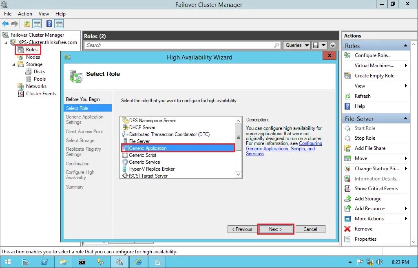Select Generic Service in role list
Image resolution: width=418 pixels, height=268 pixels.
tap(144, 162)
